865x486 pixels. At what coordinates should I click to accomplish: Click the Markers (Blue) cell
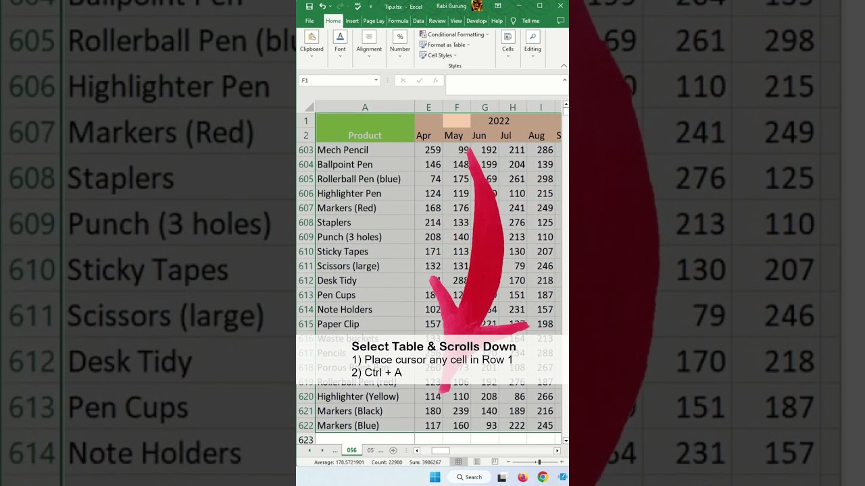coord(365,425)
